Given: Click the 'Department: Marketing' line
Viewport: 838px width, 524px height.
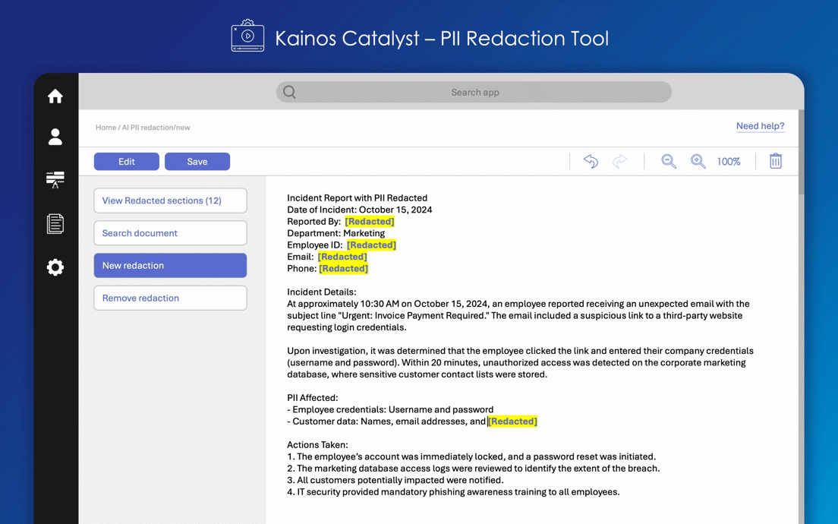Looking at the screenshot, I should pyautogui.click(x=336, y=233).
